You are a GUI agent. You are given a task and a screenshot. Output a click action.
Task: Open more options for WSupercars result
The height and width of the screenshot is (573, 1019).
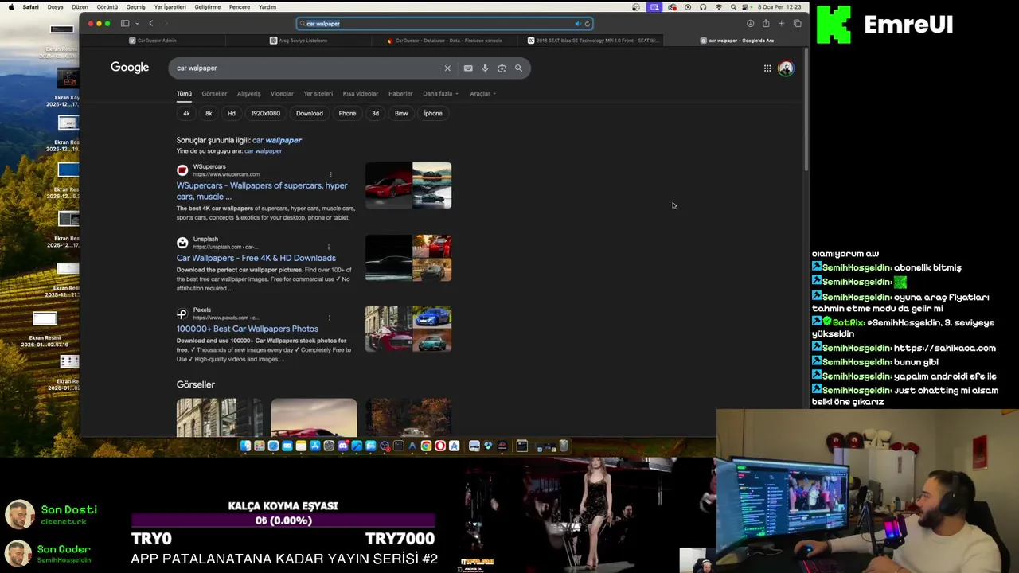[330, 174]
